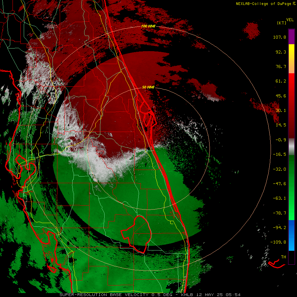297x297 pixels.
Task: Click the -78.7 velocity scale value
Action: [x=280, y=213]
